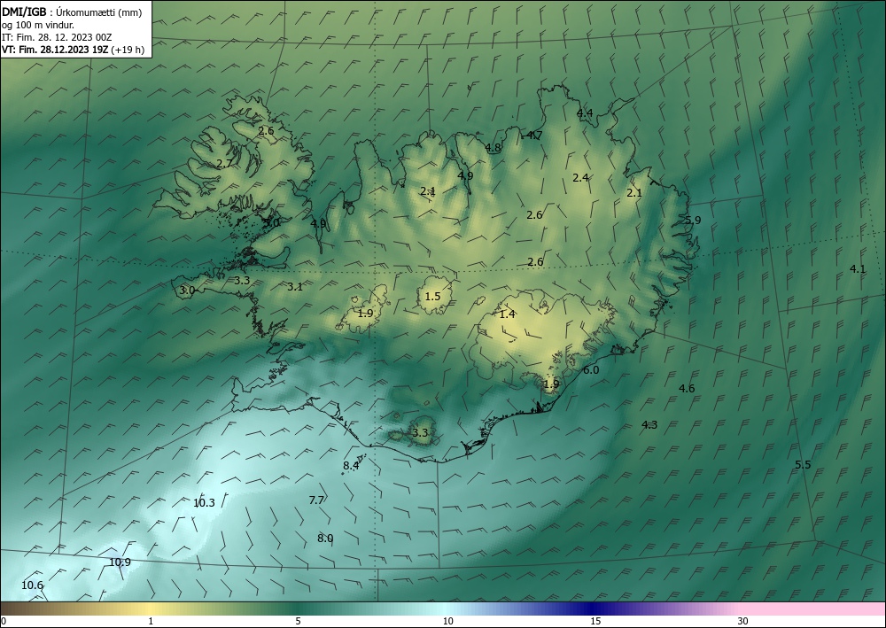Click the 10.3 value over the sea

coord(204,502)
